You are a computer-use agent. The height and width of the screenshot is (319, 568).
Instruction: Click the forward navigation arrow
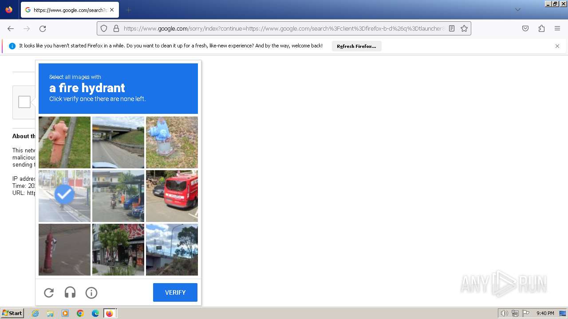pyautogui.click(x=27, y=28)
